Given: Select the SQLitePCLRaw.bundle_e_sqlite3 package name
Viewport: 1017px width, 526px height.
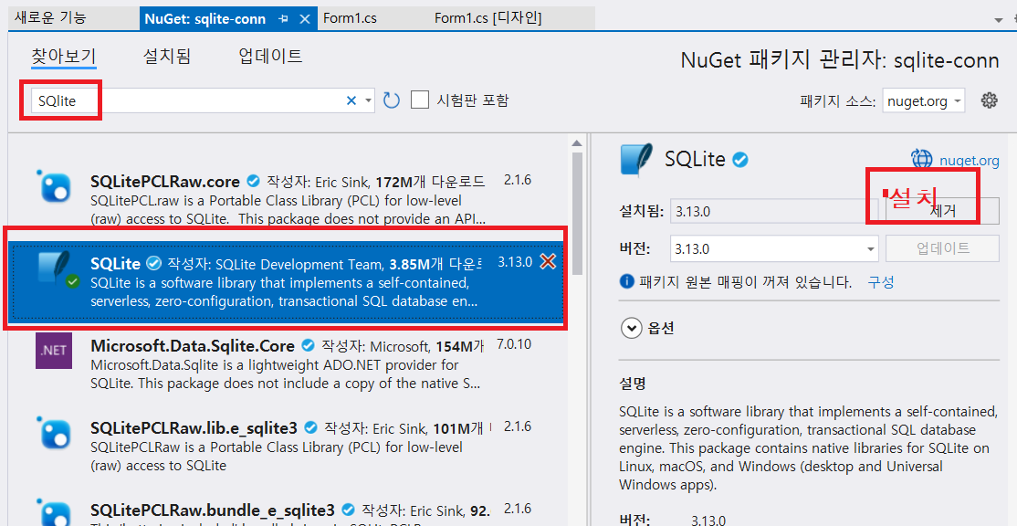Looking at the screenshot, I should (213, 510).
